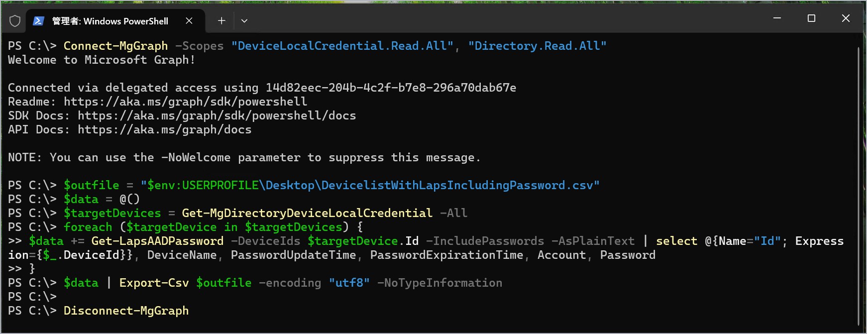Open a new tab with the plus button
This screenshot has height=334, width=867.
pos(221,21)
